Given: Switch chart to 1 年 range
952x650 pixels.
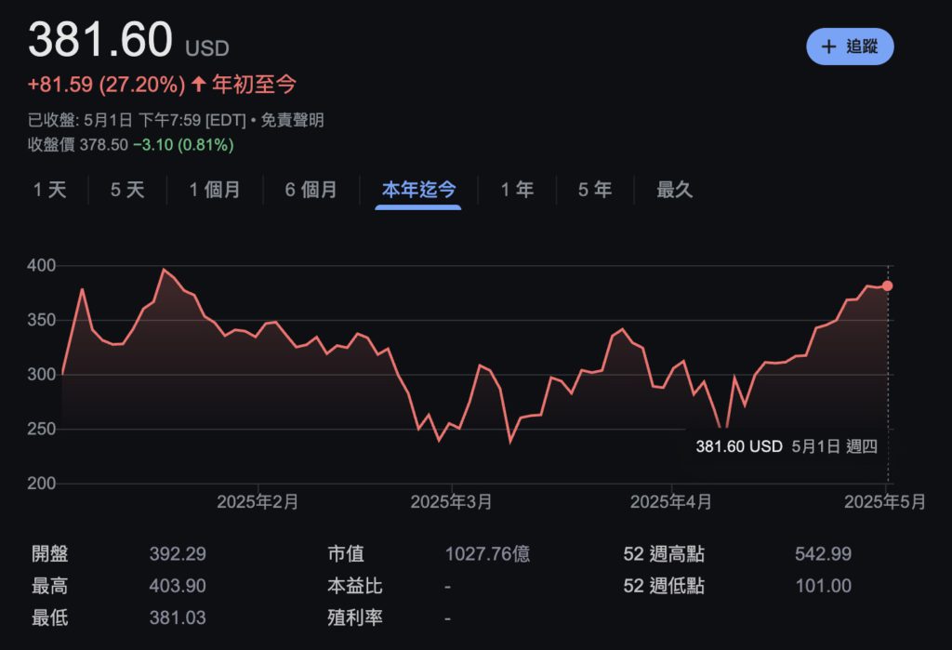Looking at the screenshot, I should (x=517, y=190).
